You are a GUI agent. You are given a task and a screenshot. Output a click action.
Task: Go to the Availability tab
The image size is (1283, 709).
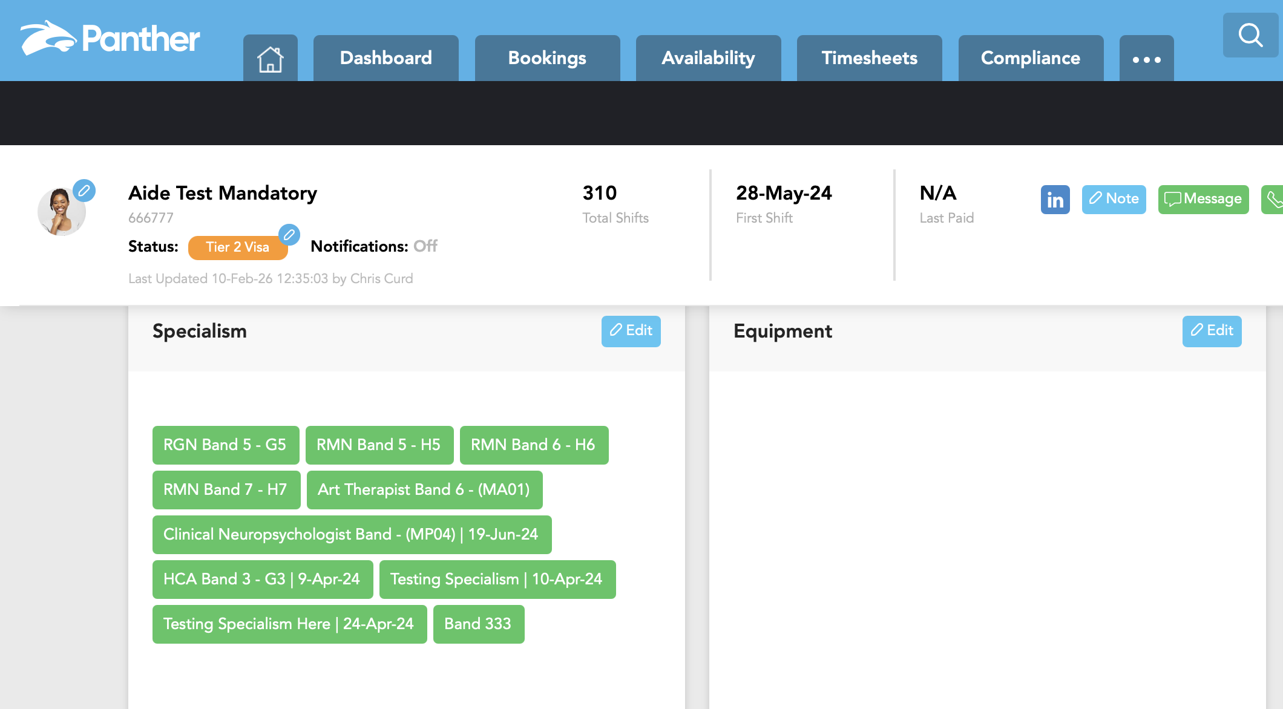click(708, 59)
